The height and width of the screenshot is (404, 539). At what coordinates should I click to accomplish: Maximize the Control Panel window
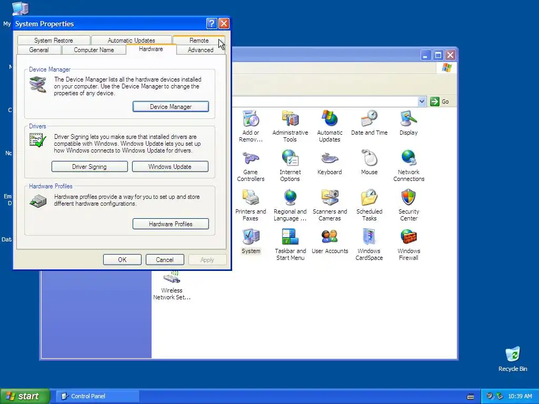coord(438,55)
